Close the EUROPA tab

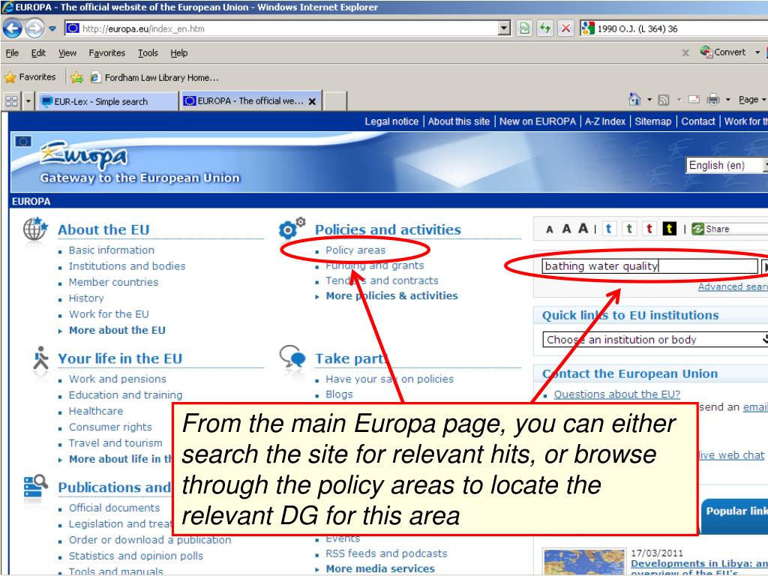(x=312, y=101)
